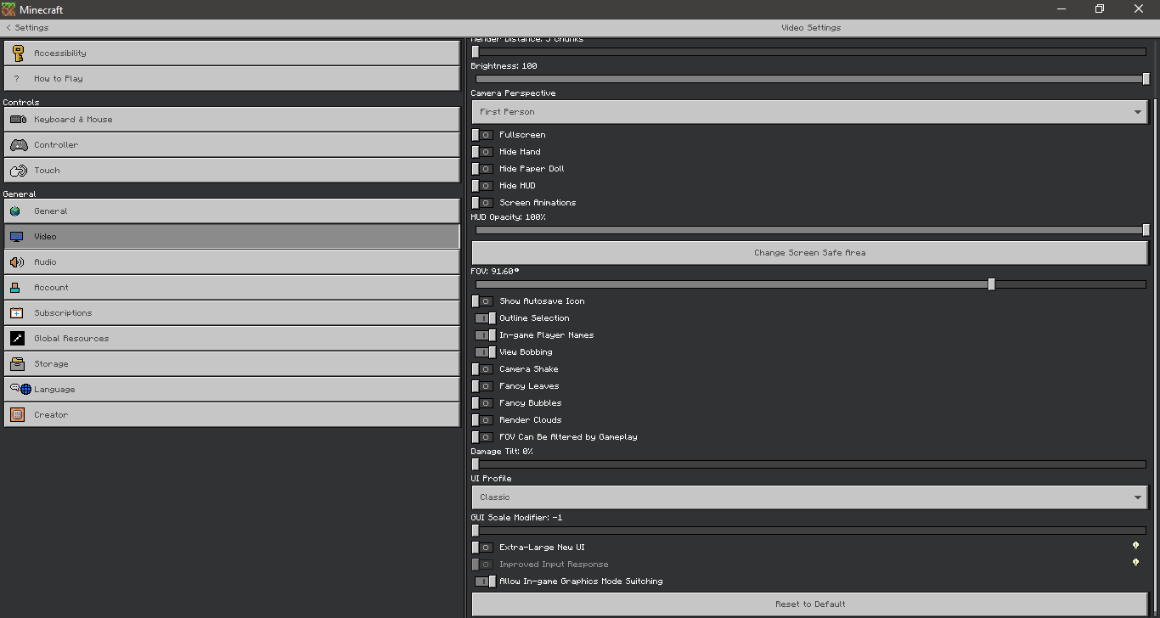Image resolution: width=1160 pixels, height=618 pixels.
Task: Click the Controller gamepad icon
Action: [18, 145]
